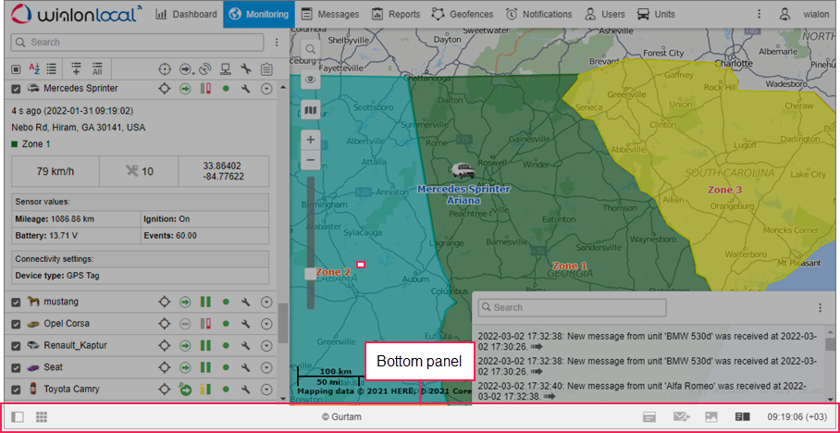Screen dimensions: 840x433
Task: Click the unit list vertical scrollbar thumb
Action: tap(283, 324)
